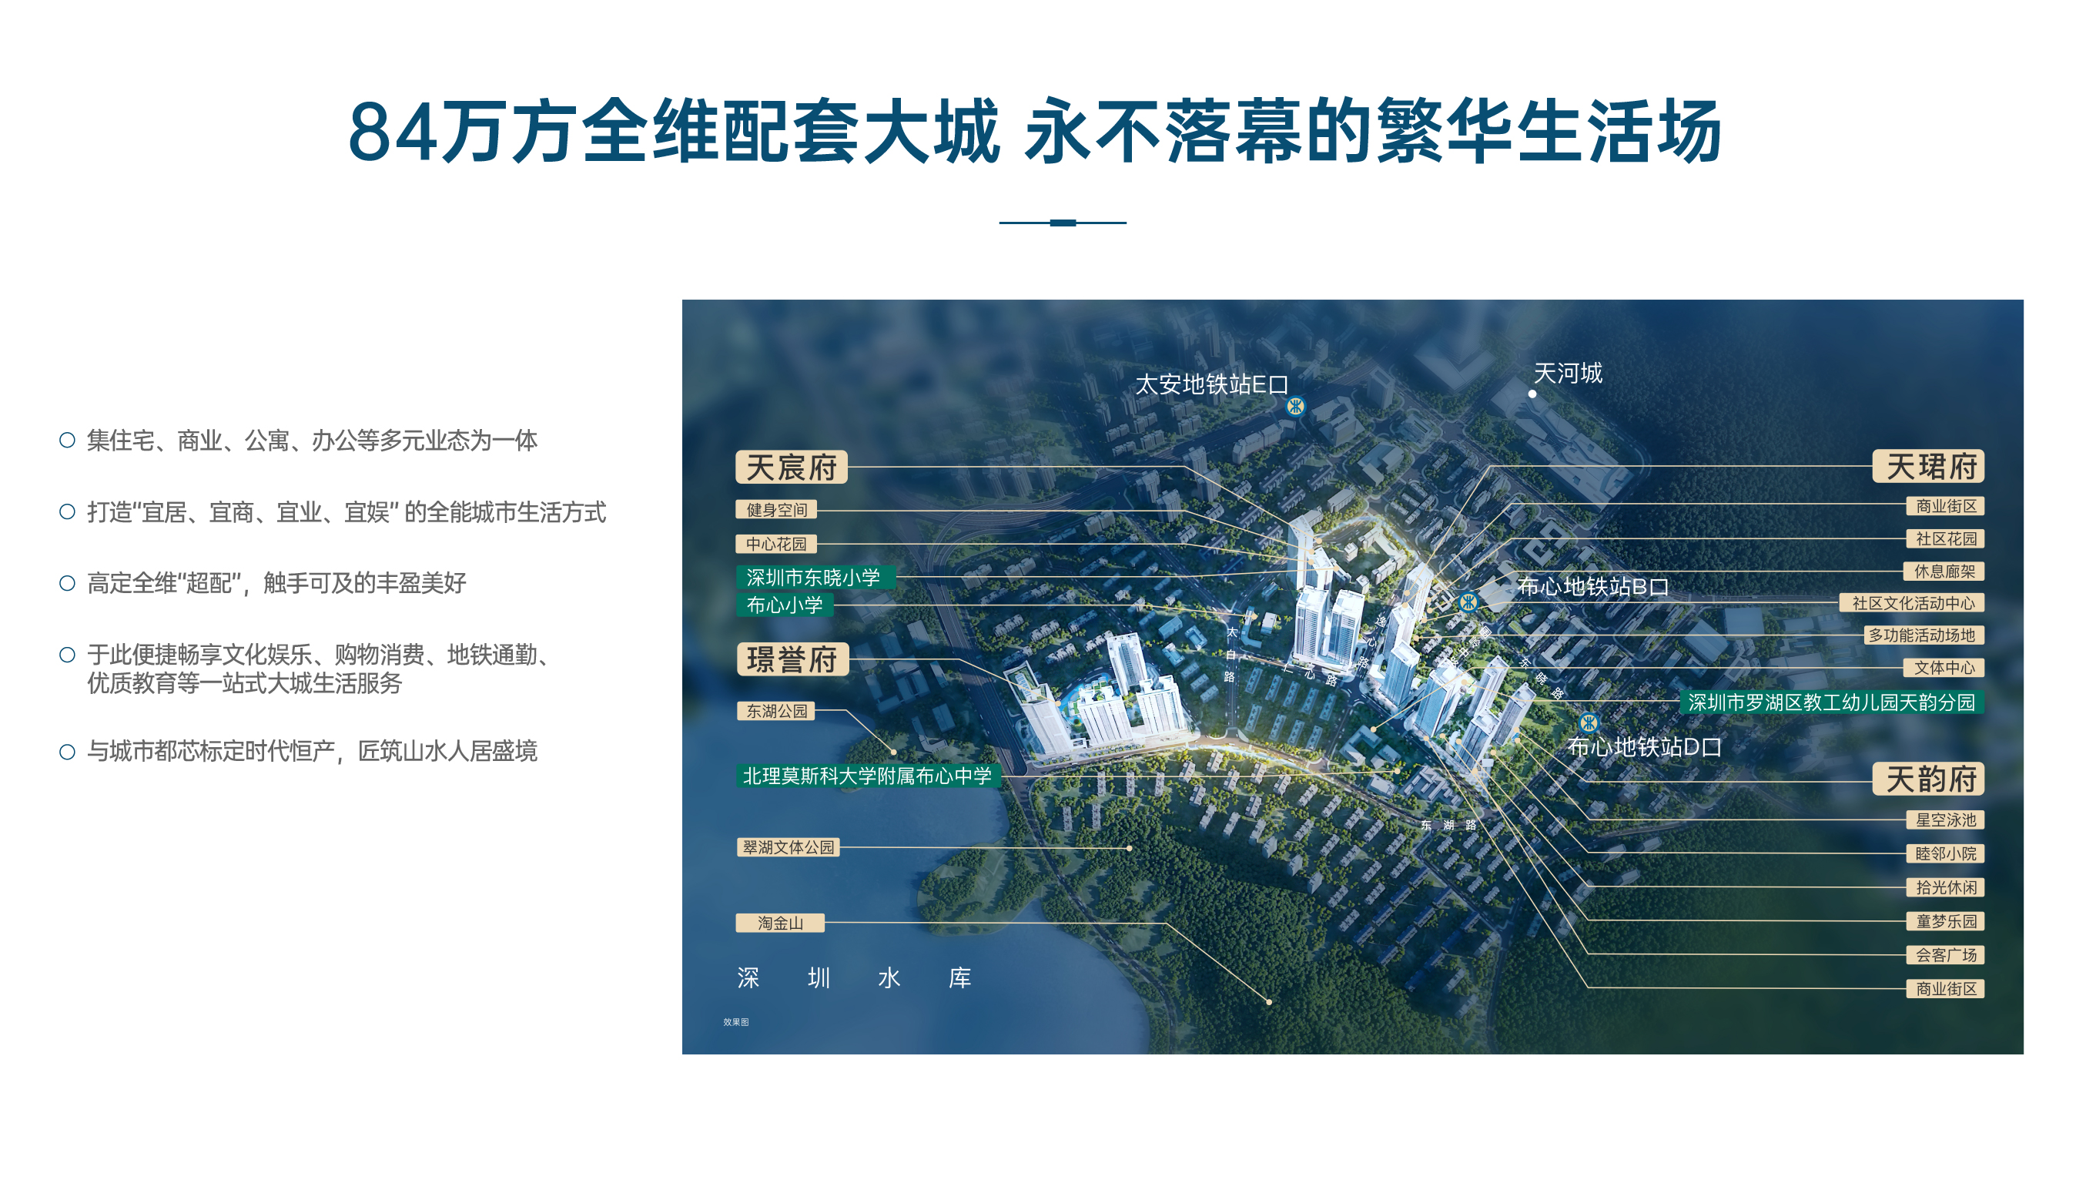Click the green 深圳市东晓小学 tag
The height and width of the screenshot is (1180, 2096).
815,577
